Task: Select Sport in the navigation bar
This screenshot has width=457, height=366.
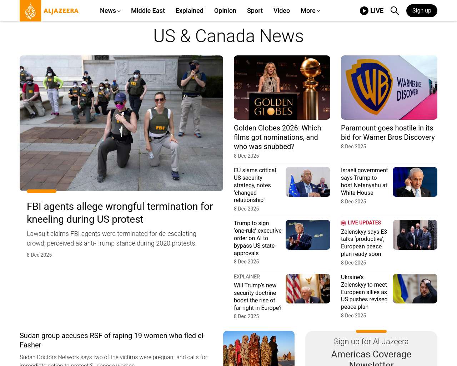Action: (x=255, y=11)
